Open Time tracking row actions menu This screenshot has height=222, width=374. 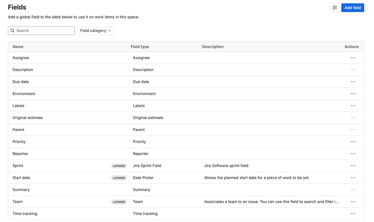[x=353, y=213]
